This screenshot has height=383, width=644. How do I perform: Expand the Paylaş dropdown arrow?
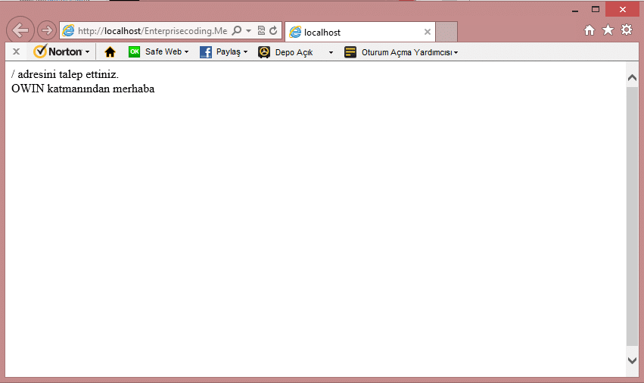pos(246,51)
